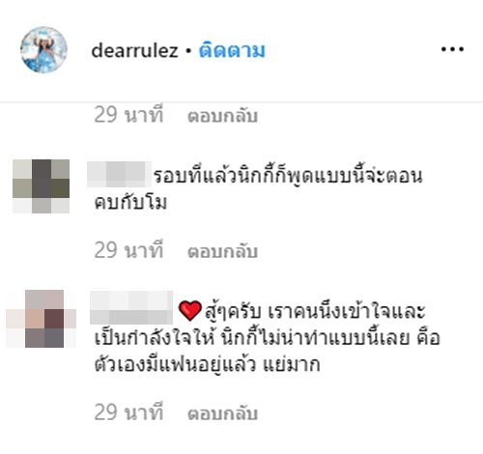483x454 pixels.
Task: Click the topmost 29 นาที timestamp
Action: (128, 114)
